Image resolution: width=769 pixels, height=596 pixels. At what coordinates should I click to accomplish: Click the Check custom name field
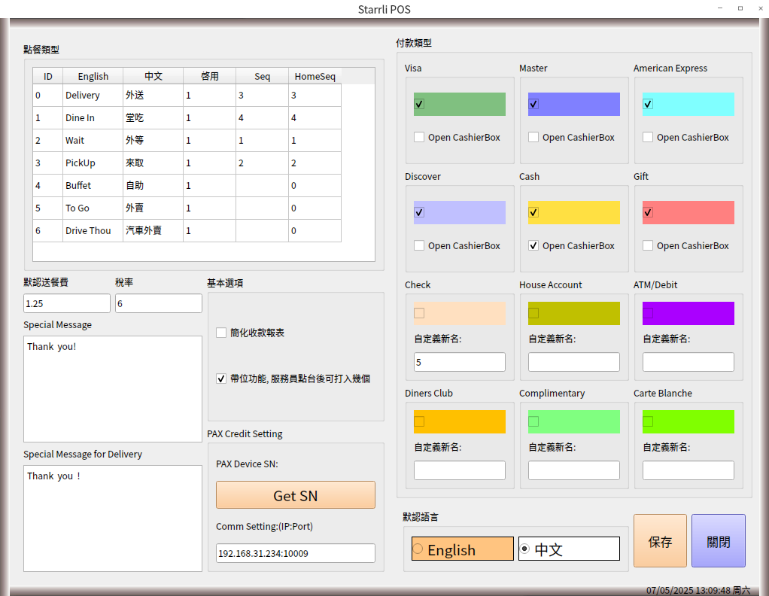pos(459,362)
